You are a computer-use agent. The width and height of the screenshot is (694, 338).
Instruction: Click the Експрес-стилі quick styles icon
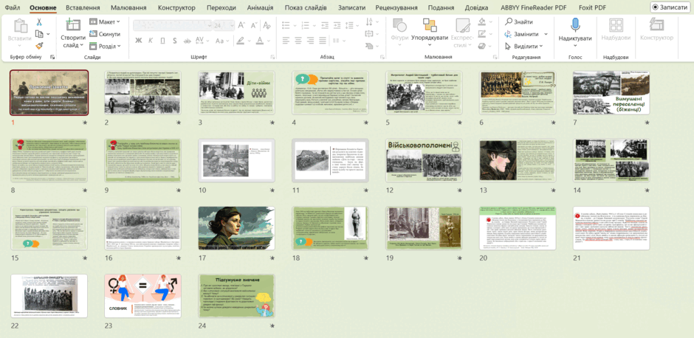pyautogui.click(x=462, y=25)
